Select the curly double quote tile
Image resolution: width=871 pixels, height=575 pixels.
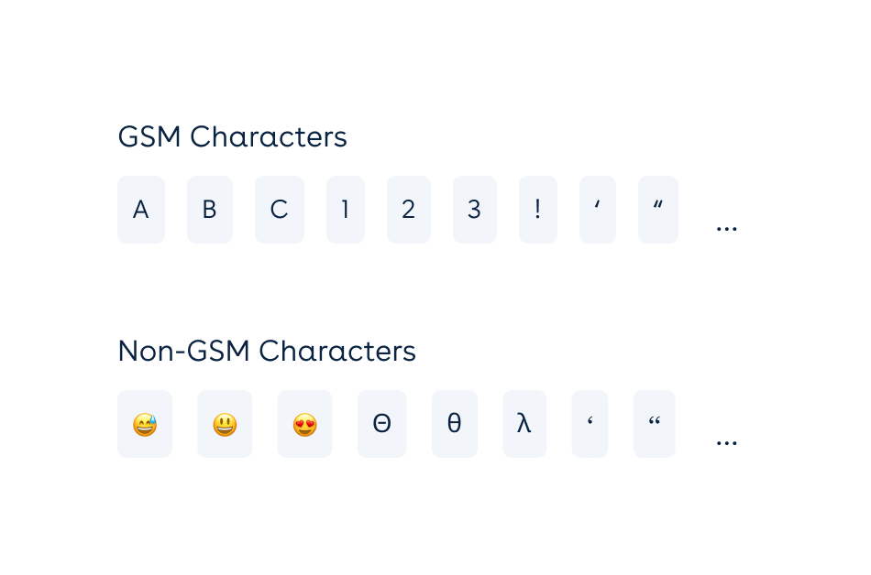654,424
